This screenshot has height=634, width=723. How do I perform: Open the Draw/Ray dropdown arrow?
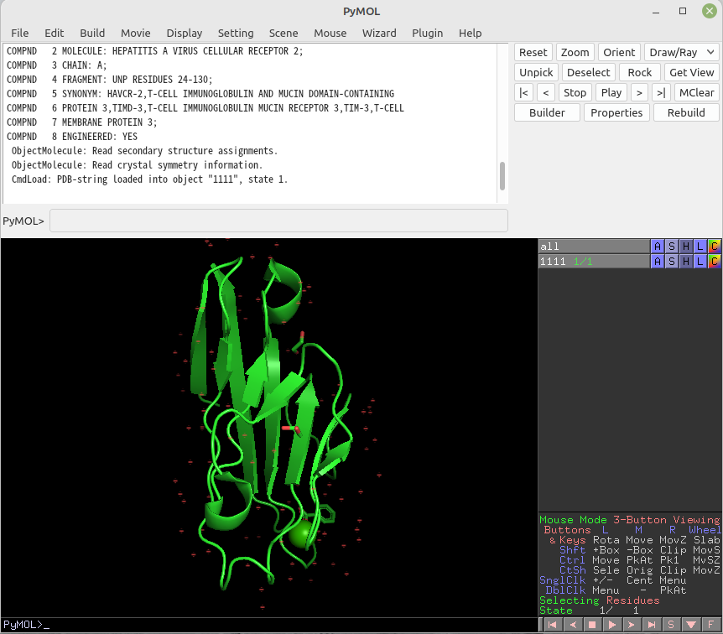click(712, 51)
